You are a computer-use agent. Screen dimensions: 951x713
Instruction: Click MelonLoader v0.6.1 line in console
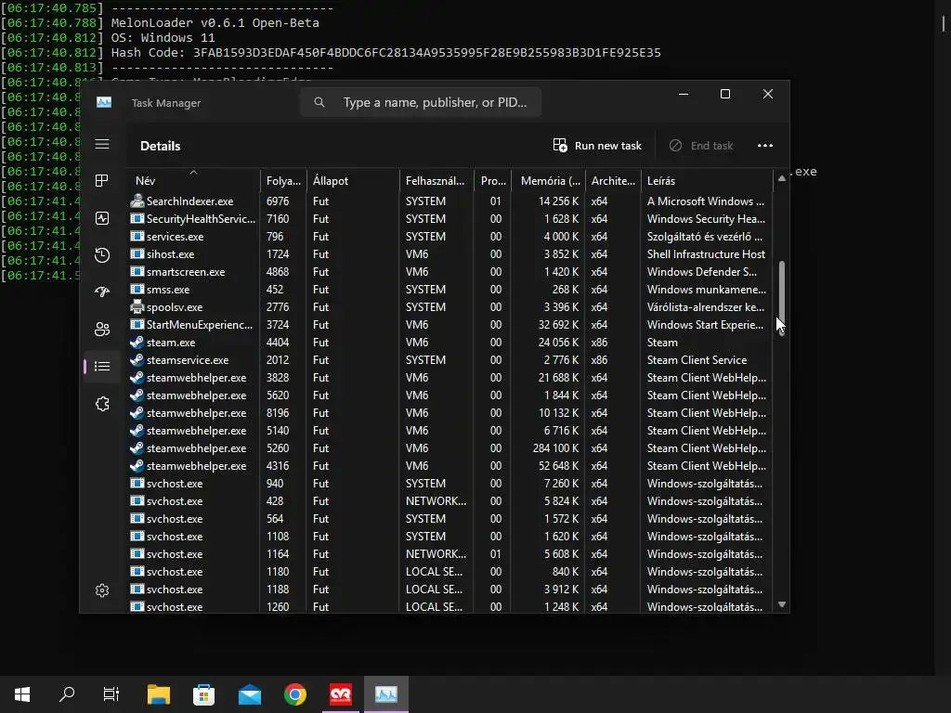click(x=215, y=22)
